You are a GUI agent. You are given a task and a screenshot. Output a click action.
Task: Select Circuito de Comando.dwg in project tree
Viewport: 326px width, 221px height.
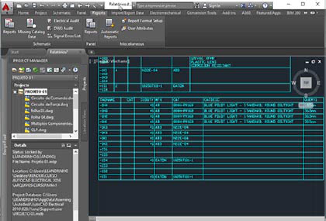[x=48, y=98]
